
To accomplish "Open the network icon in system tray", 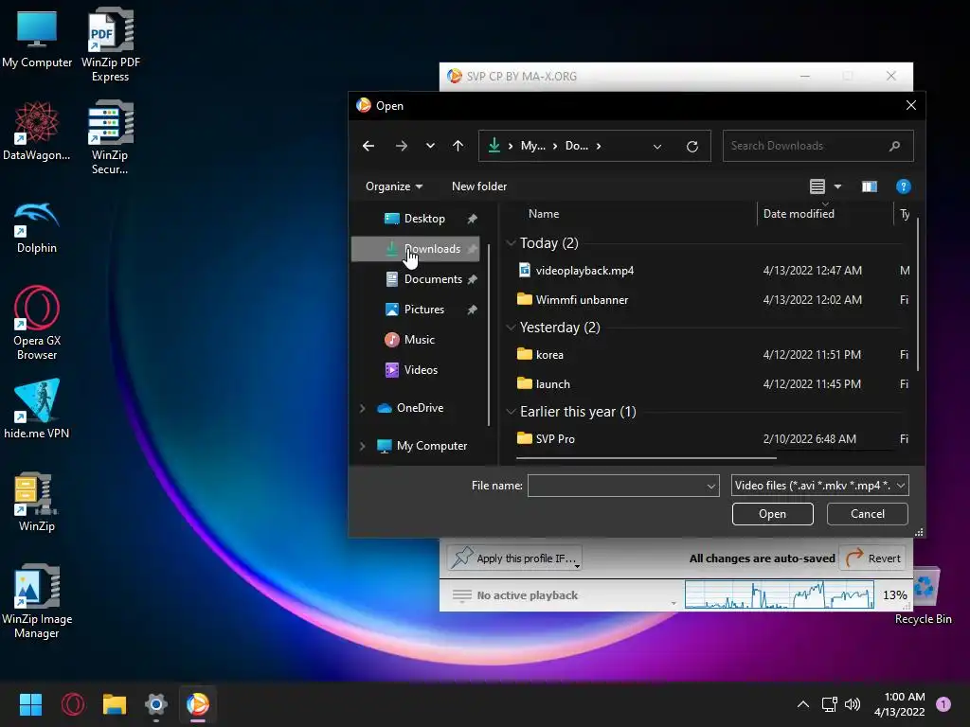I will [x=829, y=704].
